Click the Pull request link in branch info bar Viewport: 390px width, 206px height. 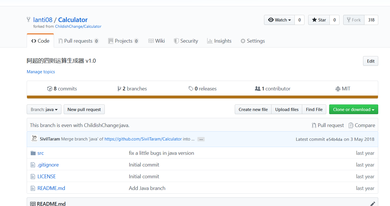coord(328,125)
